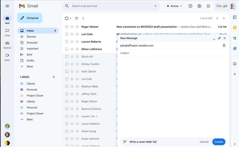The width and height of the screenshot is (239, 147).
Task: Open the Important folder
Action: click(x=33, y=49)
